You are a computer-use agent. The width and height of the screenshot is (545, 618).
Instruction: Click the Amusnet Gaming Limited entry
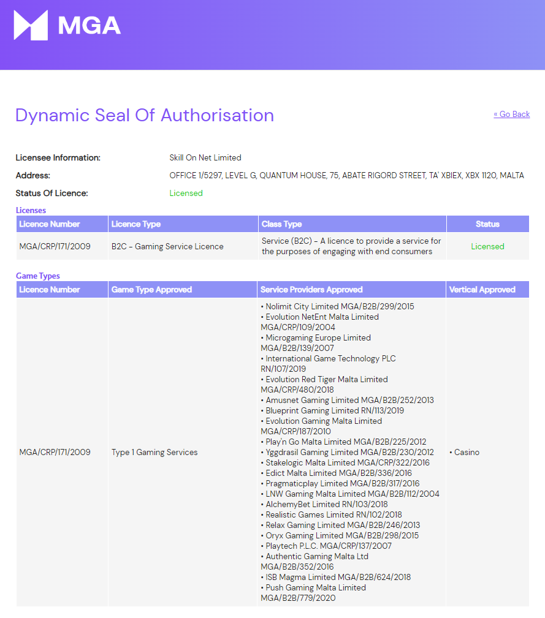[348, 400]
